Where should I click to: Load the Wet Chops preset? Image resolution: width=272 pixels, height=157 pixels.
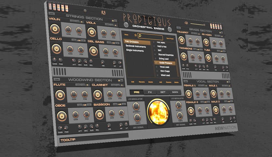165,71
